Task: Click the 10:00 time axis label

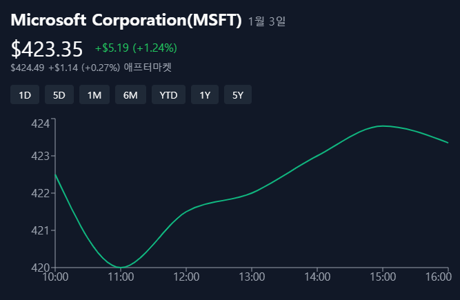Action: click(55, 277)
